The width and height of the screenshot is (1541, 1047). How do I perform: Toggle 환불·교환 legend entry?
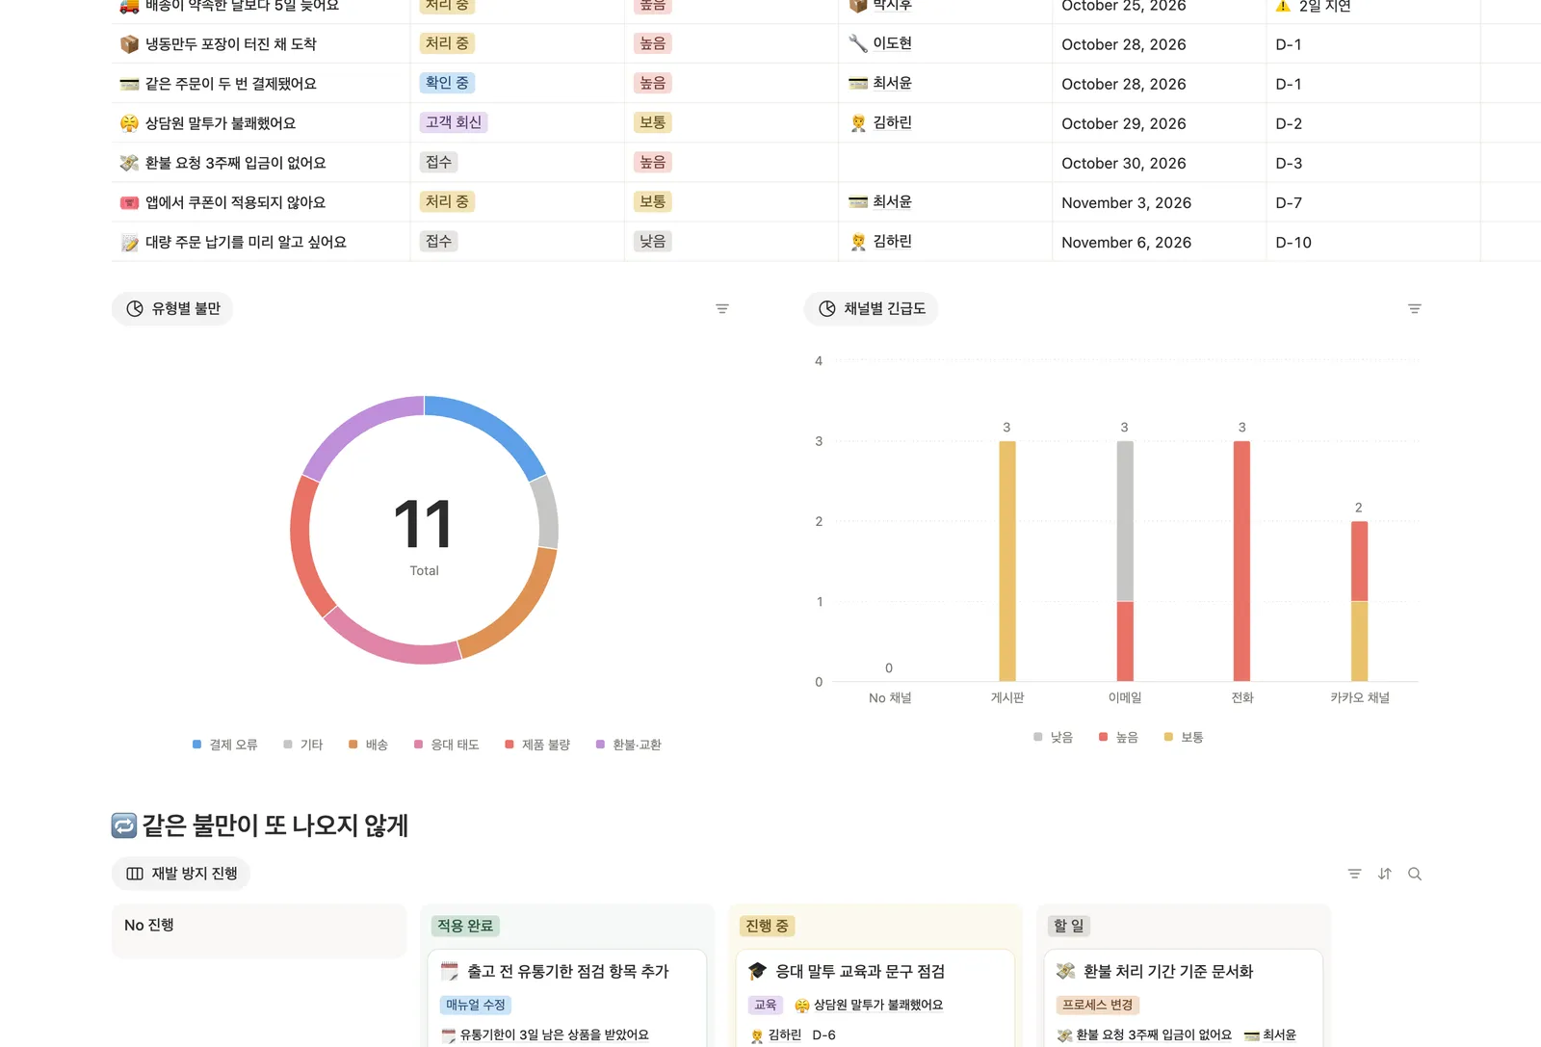point(629,745)
